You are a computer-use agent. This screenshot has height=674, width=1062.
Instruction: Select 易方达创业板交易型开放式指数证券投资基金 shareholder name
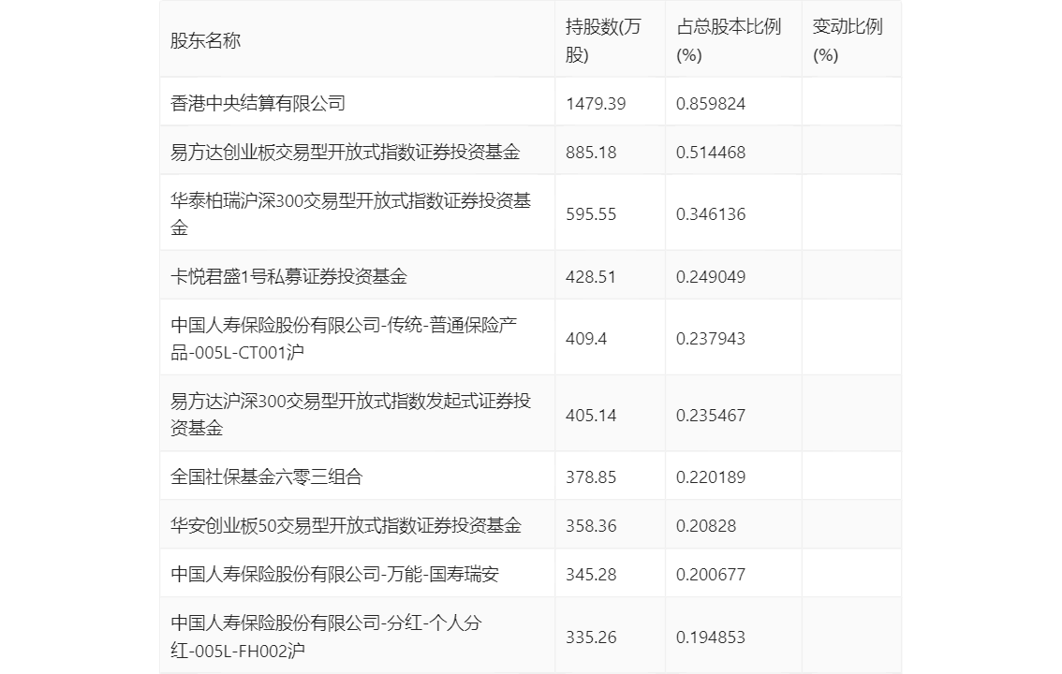click(346, 152)
